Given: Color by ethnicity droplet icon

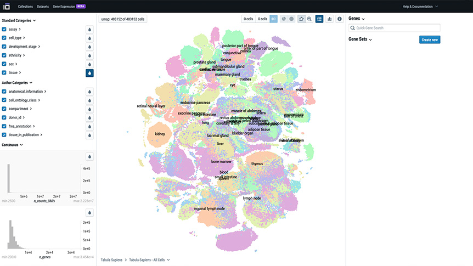Looking at the screenshot, I should click(x=89, y=56).
